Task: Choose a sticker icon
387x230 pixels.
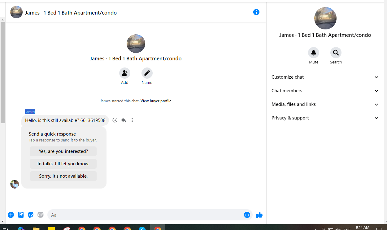Action: pos(31,215)
